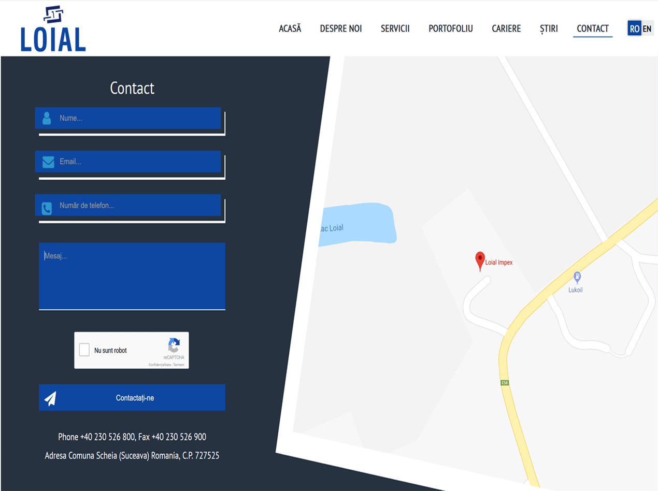
Task: Click into the Nume input field
Action: [x=137, y=118]
